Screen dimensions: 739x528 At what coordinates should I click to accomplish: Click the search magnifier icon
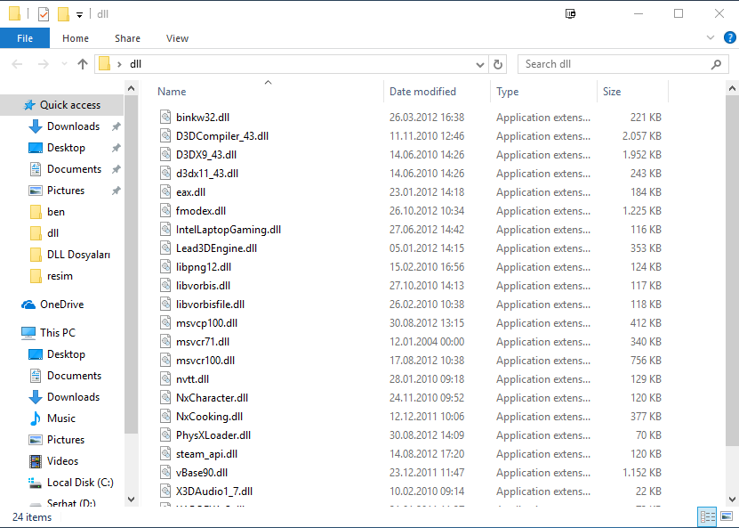(717, 64)
